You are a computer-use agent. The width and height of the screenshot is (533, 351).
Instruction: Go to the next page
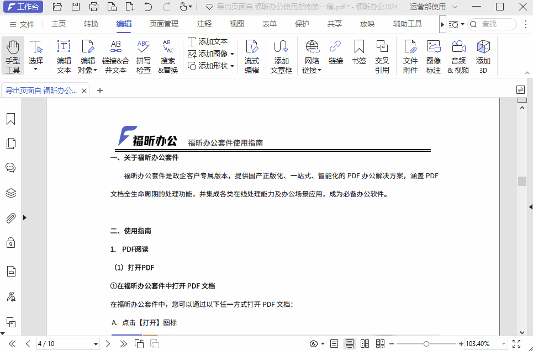[x=108, y=344]
